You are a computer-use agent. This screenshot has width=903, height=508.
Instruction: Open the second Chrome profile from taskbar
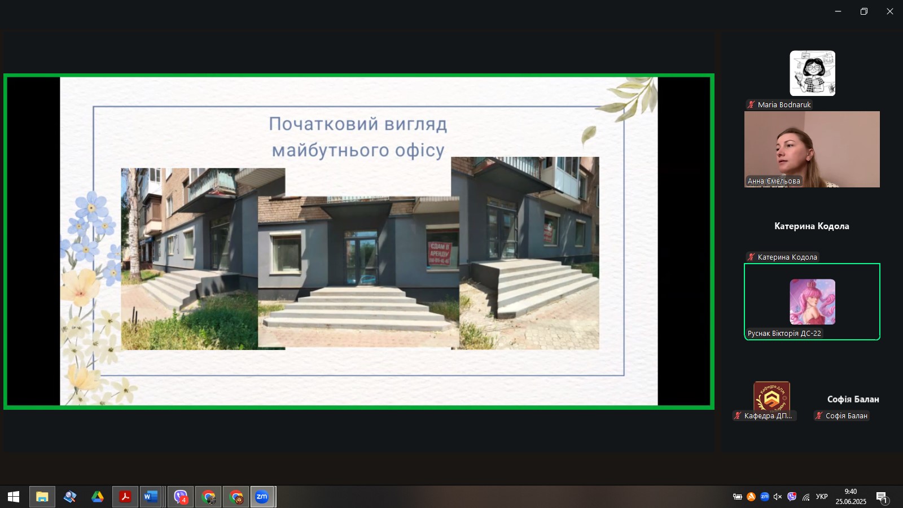pos(235,497)
